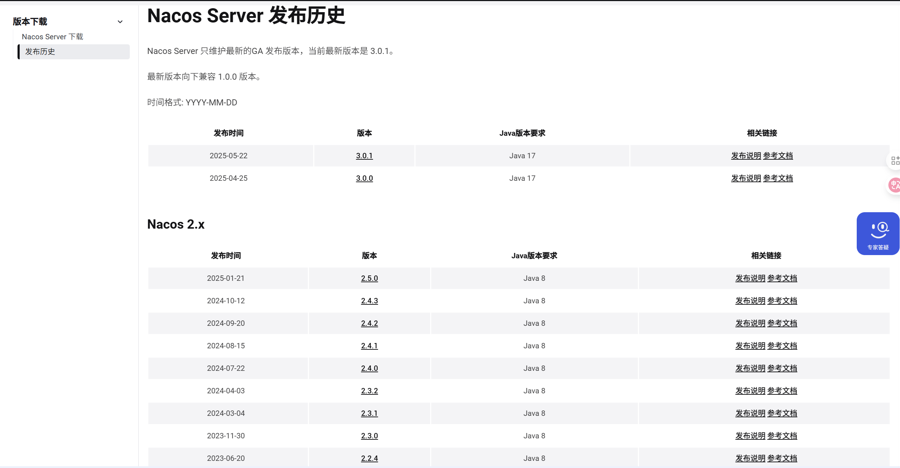This screenshot has height=468, width=900.
Task: Select 发布历史 in sidebar
Action: [74, 51]
